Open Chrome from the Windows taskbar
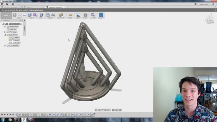The image size is (217, 122). (x=10, y=120)
